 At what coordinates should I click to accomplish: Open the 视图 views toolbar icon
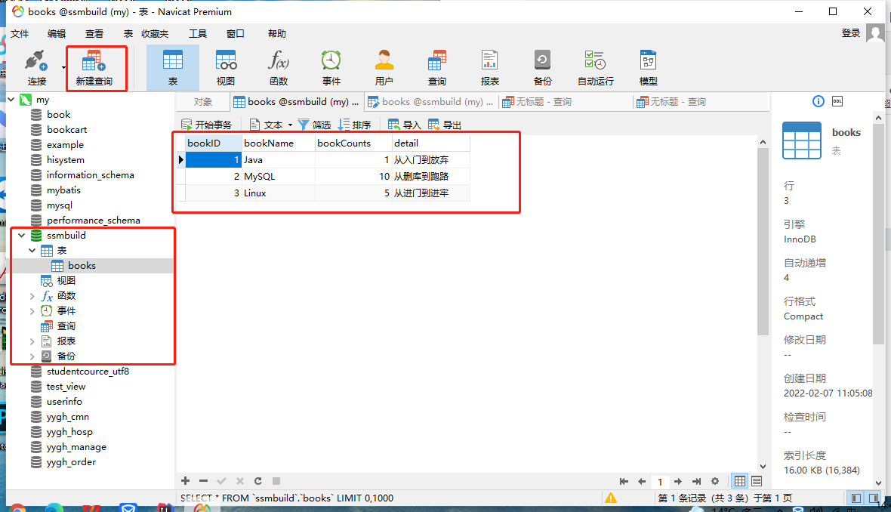[226, 68]
